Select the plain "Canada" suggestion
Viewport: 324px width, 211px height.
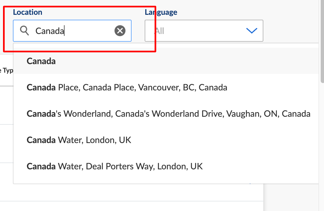point(41,61)
